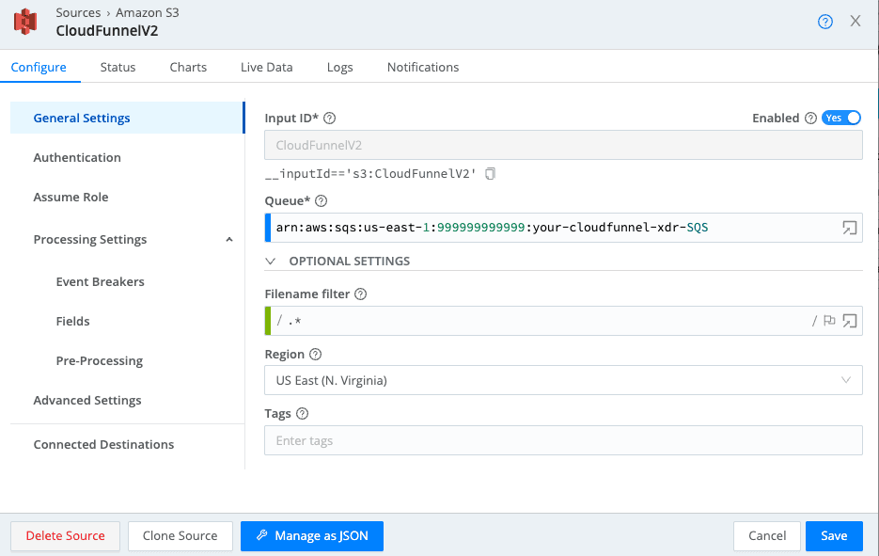
Task: Open the Notifications tab
Action: tap(422, 67)
